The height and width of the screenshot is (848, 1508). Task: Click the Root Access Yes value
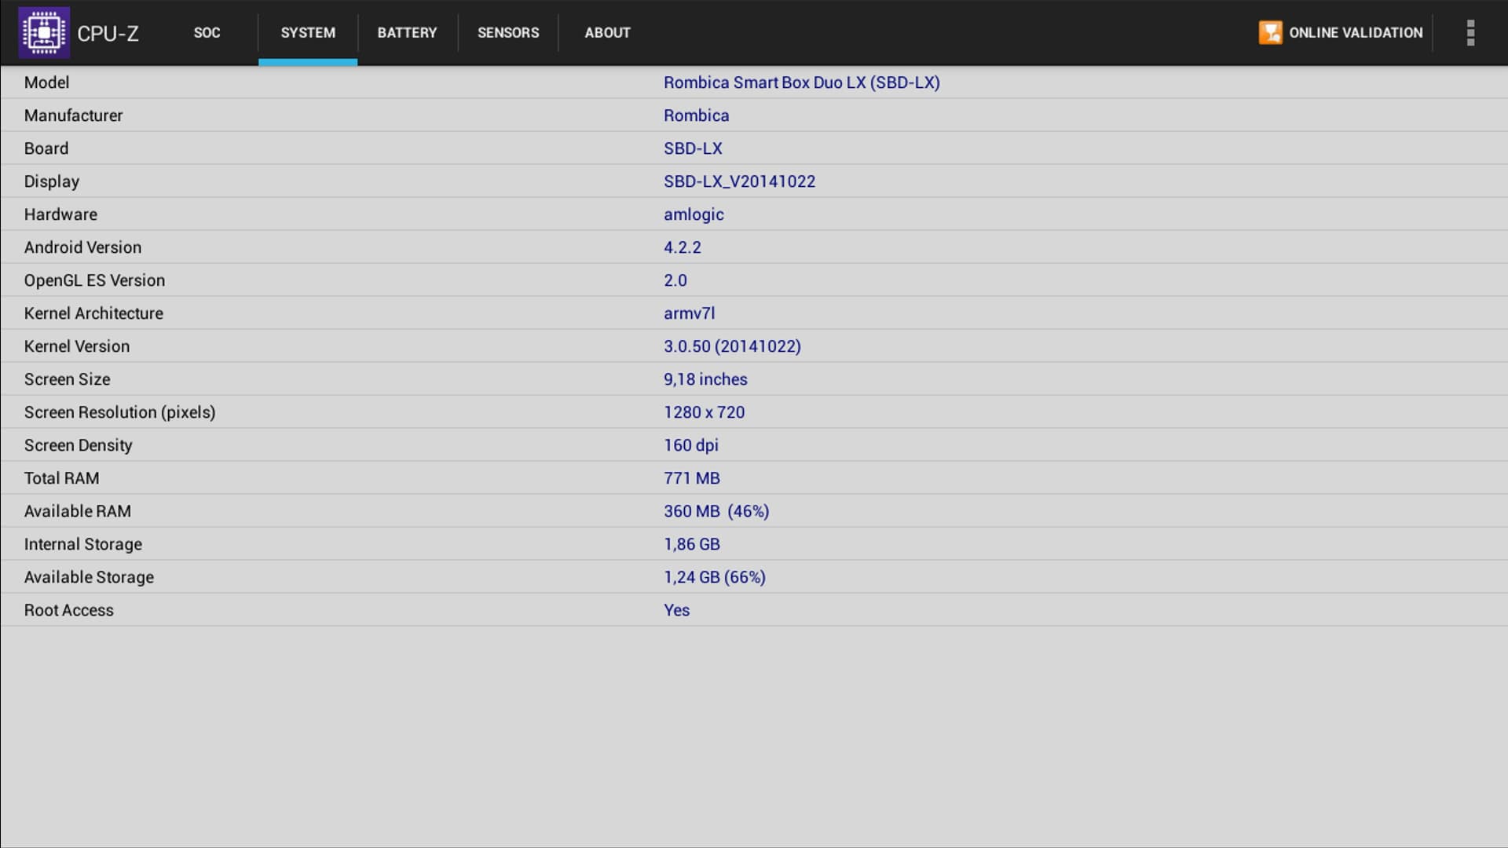[676, 610]
